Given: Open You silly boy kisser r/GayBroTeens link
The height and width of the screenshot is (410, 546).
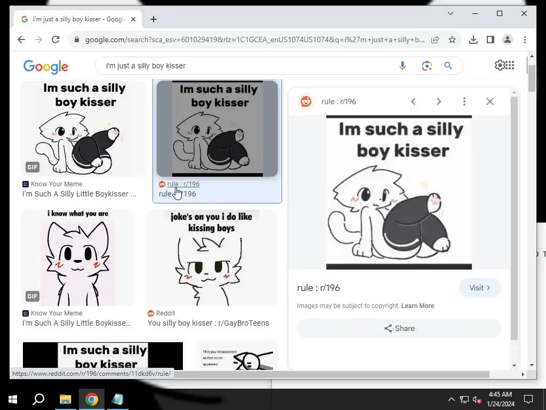Looking at the screenshot, I should click(x=208, y=323).
